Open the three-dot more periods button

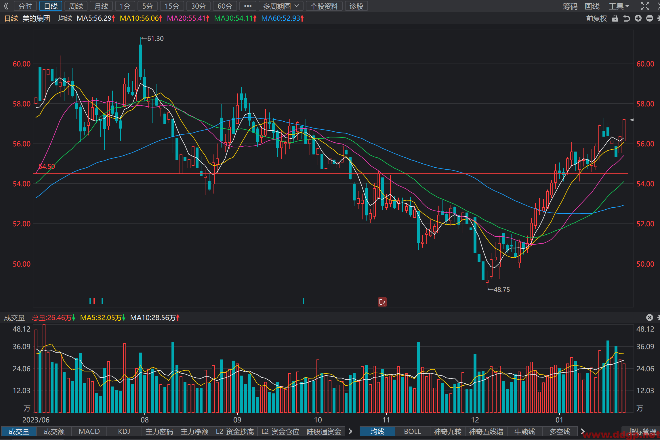pyautogui.click(x=248, y=6)
